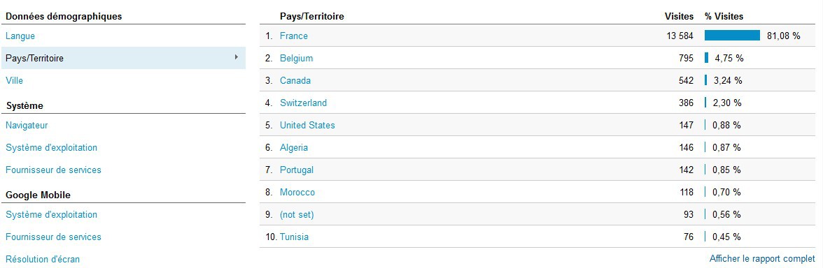823x268 pixels.
Task: Select the Morocco entry
Action: (x=297, y=192)
